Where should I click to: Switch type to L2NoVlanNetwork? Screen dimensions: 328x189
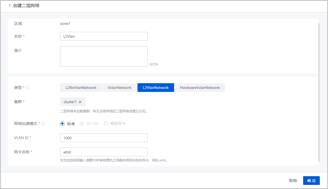pos(81,88)
